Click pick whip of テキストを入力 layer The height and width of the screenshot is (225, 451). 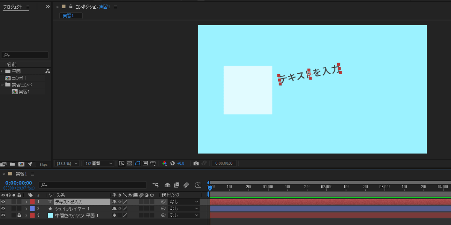pos(163,202)
